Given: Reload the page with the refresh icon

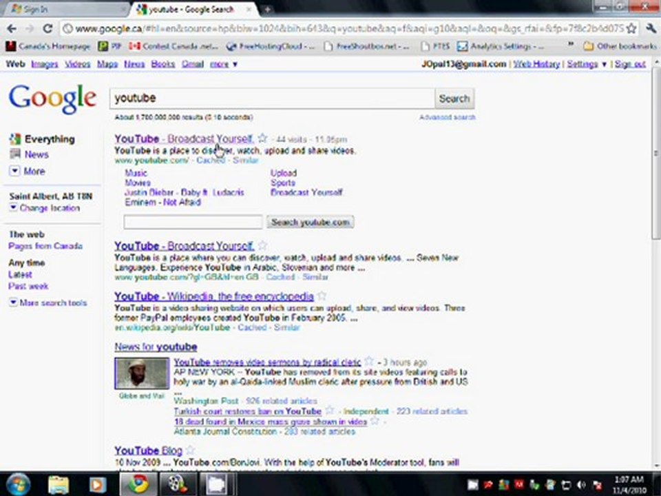Looking at the screenshot, I should (48, 29).
